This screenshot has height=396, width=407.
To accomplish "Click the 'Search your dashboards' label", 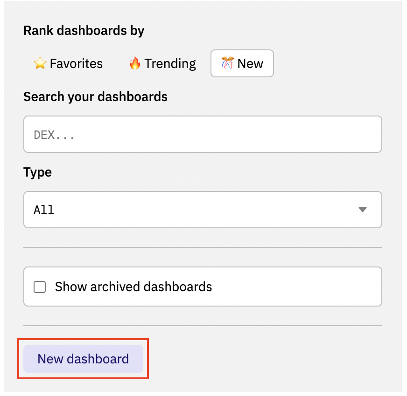I will click(x=95, y=97).
